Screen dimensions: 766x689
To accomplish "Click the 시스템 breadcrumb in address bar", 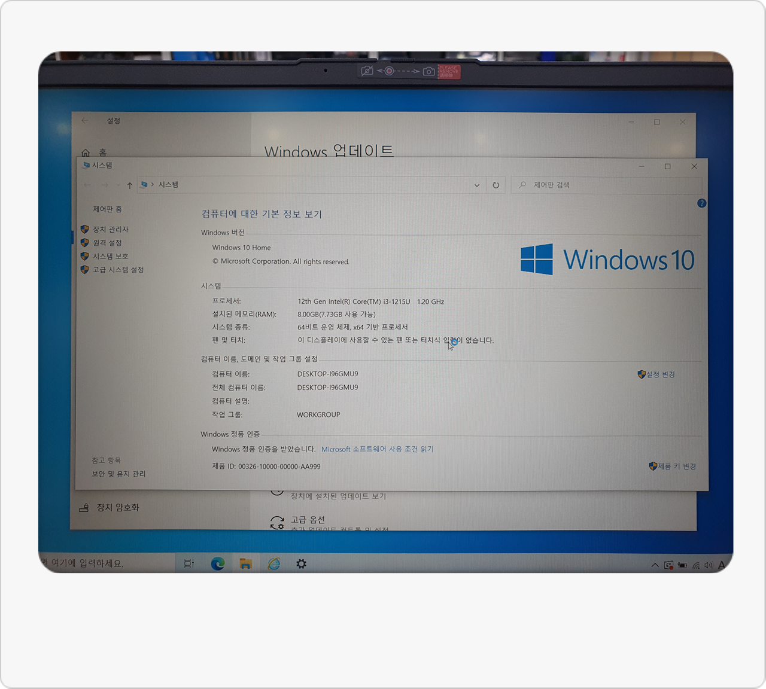I will point(168,185).
